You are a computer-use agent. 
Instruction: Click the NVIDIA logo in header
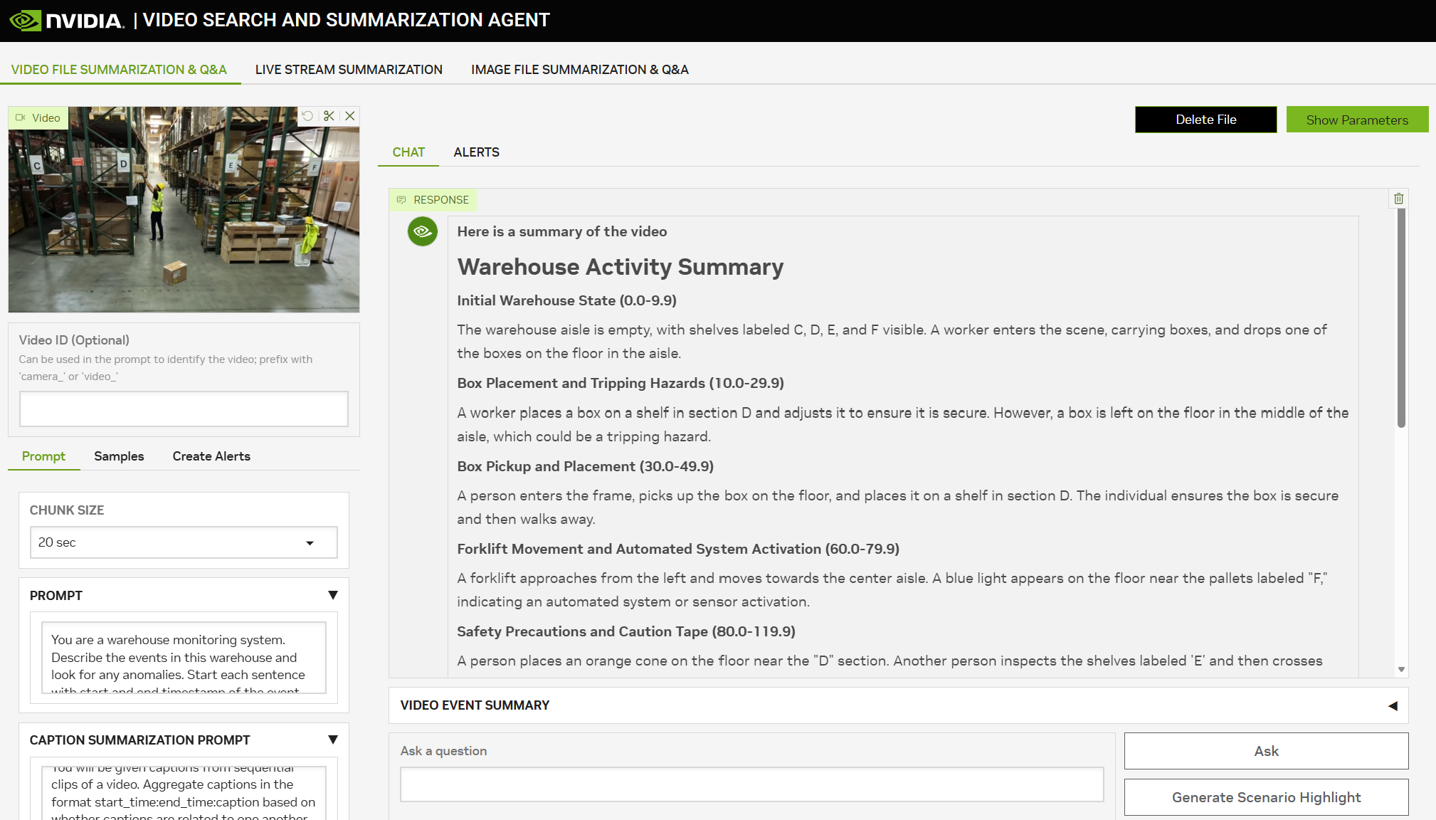tap(67, 20)
